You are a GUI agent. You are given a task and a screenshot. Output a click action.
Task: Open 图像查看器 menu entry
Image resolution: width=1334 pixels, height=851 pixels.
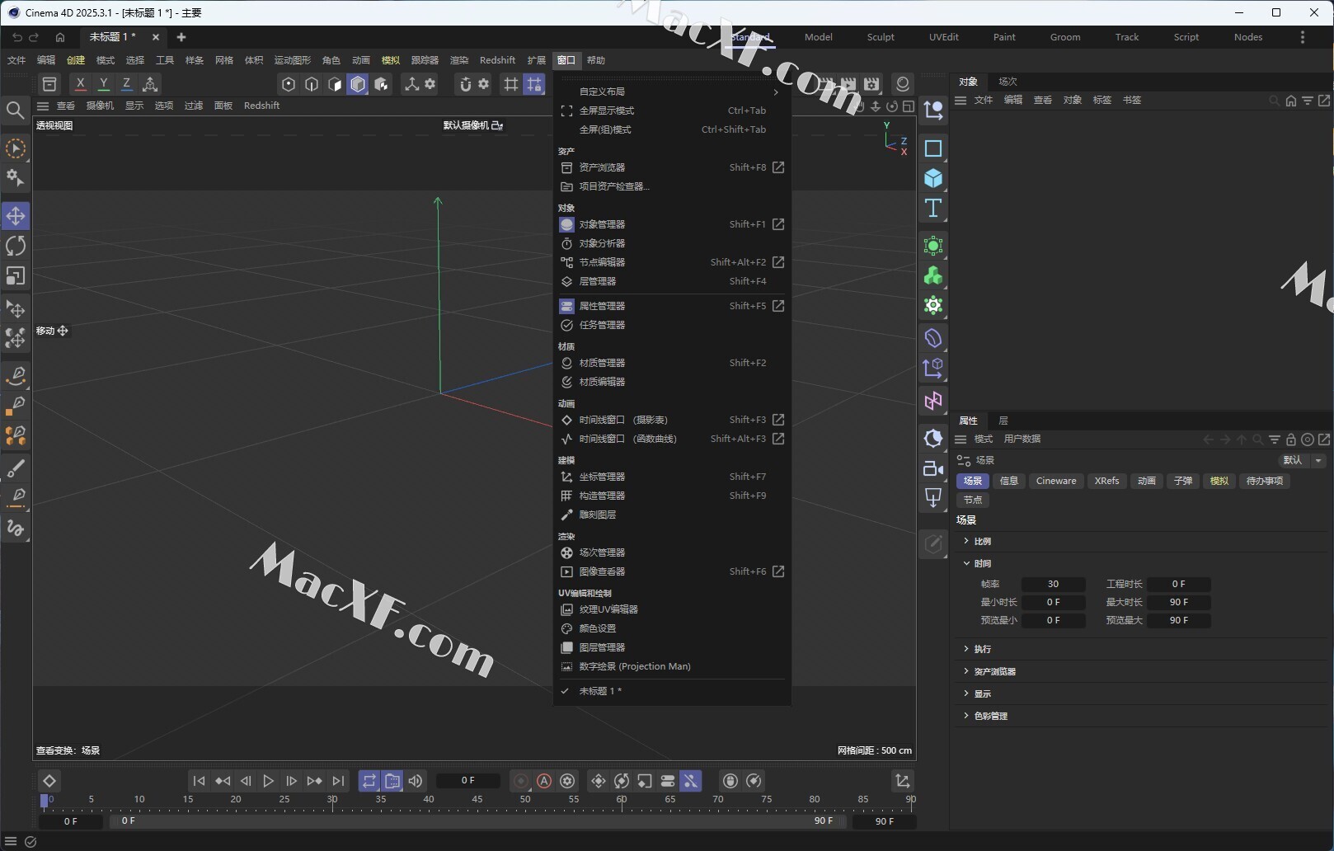pos(672,571)
